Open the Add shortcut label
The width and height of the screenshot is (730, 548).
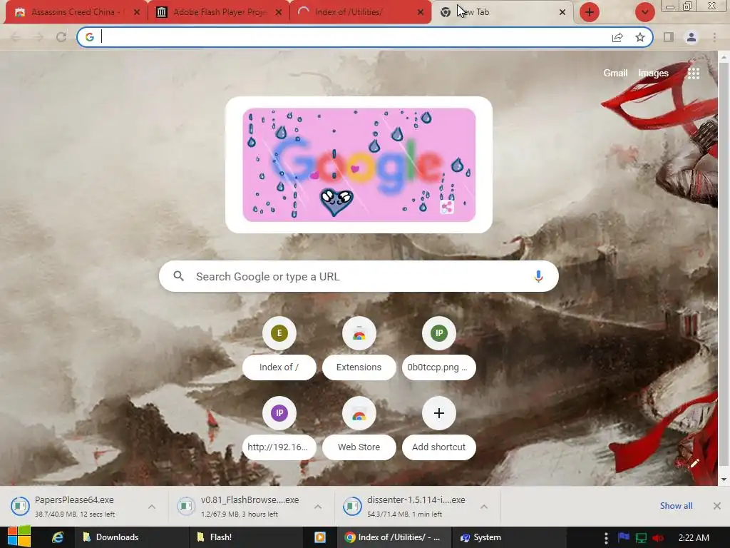438,447
